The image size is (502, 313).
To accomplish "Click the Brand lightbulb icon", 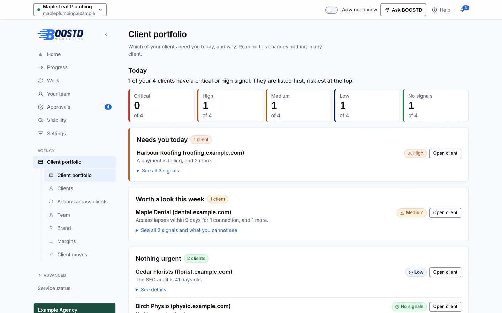I will (x=51, y=228).
